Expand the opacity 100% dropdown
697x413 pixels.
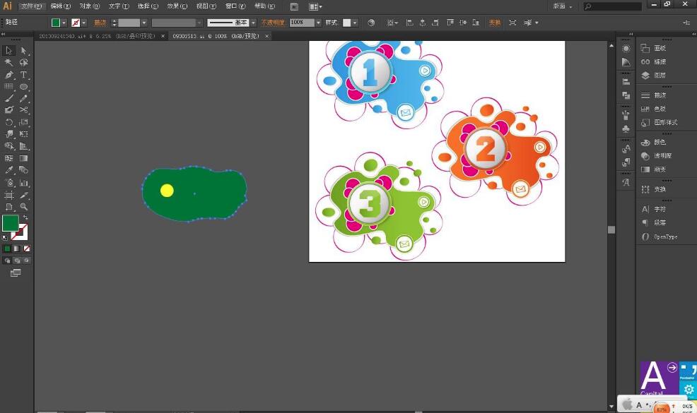(318, 23)
